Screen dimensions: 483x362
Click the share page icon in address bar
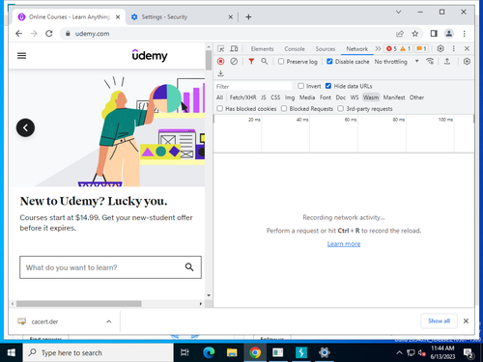coord(400,34)
